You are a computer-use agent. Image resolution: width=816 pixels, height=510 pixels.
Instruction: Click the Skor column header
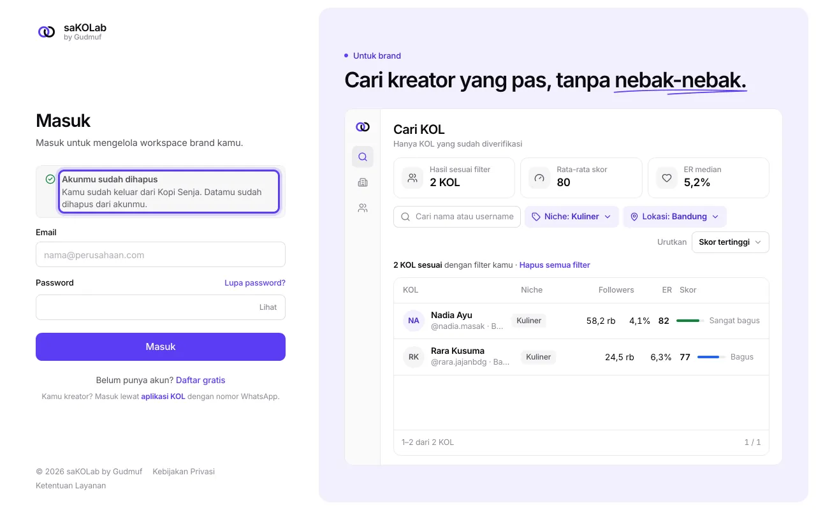point(688,290)
